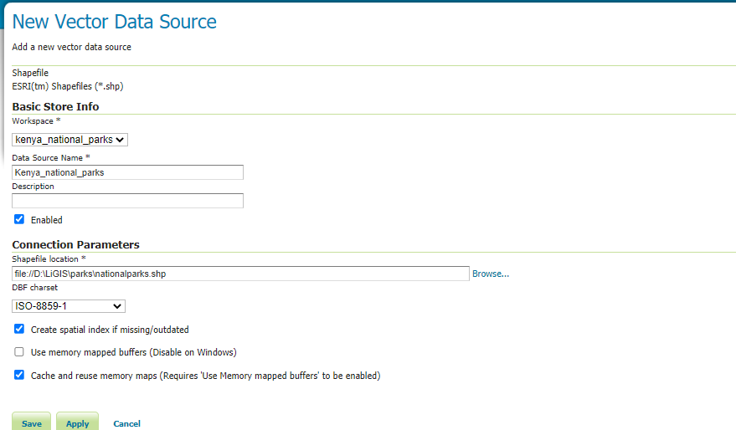The width and height of the screenshot is (736, 430).
Task: Enable Use memory mapped buffers checkbox
Action: pos(18,351)
